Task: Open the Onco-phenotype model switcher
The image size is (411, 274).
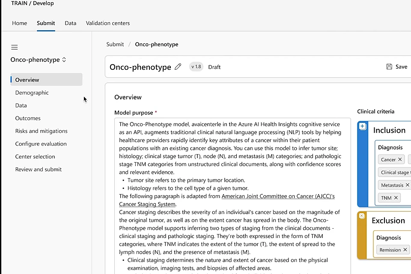Action: point(38,60)
